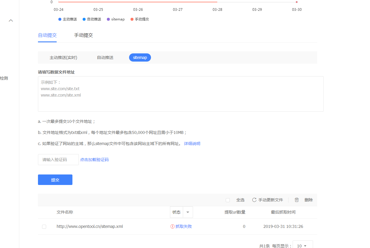Screen dimensions: 370x248
Task: Toggle the purple sitemap legend dot
Action: 108,19
